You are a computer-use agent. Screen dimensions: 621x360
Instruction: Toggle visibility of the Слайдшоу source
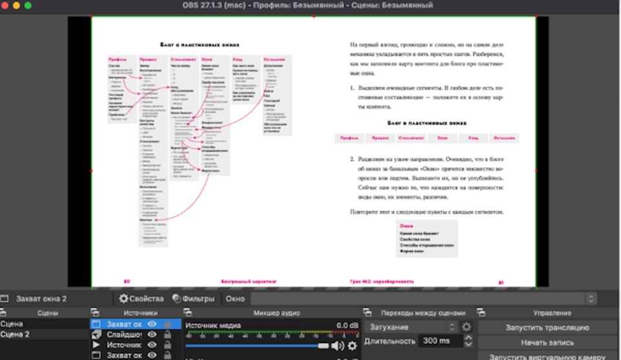153,335
